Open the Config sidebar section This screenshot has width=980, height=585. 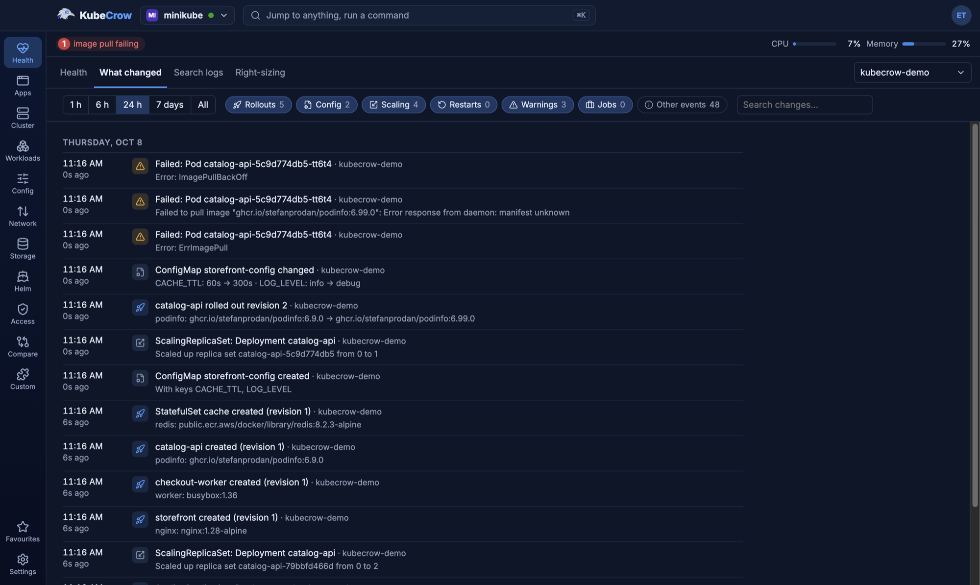(23, 183)
